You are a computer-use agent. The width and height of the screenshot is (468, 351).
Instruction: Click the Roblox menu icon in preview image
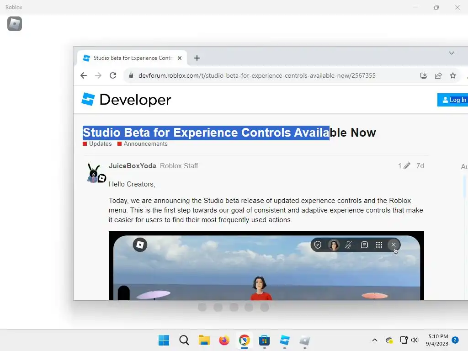click(x=140, y=245)
